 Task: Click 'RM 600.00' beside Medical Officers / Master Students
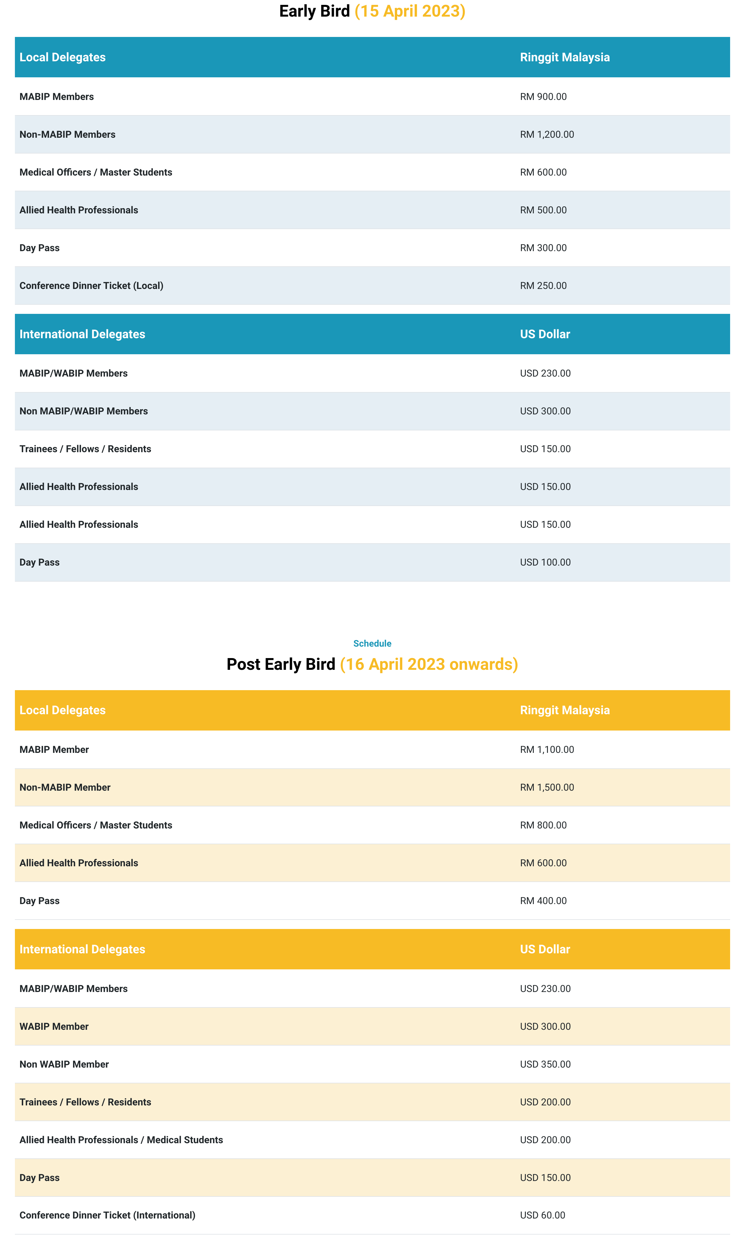tap(543, 172)
